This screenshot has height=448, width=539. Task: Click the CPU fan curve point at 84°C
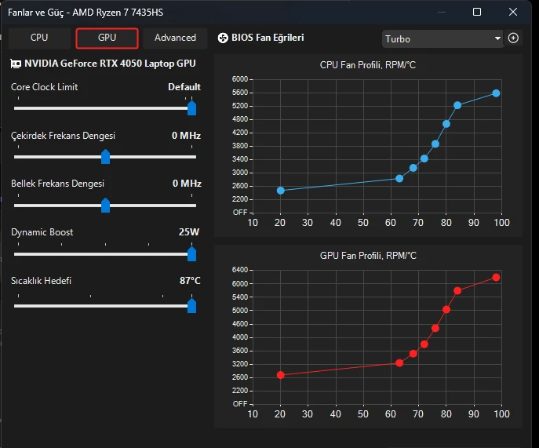(x=457, y=105)
